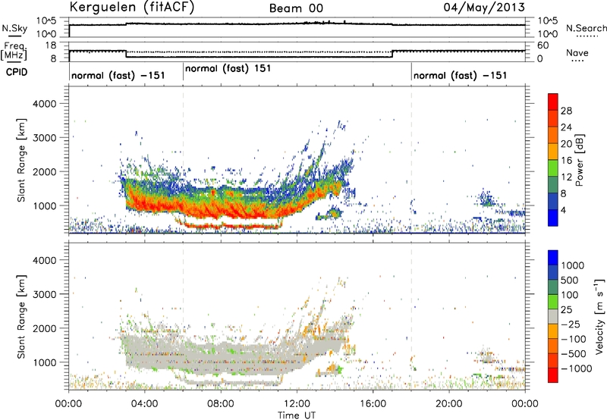Click the '12:00' time tick label
This screenshot has width=607, height=420.
tap(297, 404)
